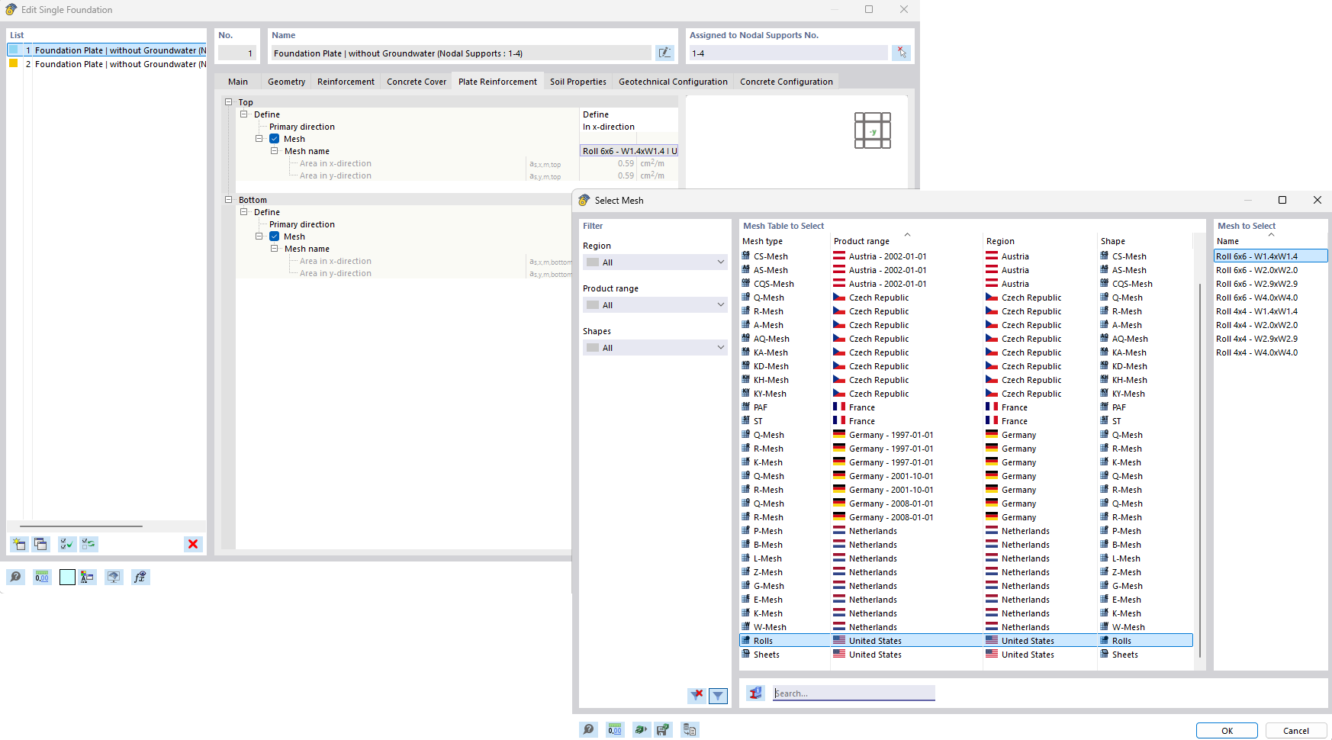
Task: Delete the selected foundation with red X
Action: click(x=193, y=544)
